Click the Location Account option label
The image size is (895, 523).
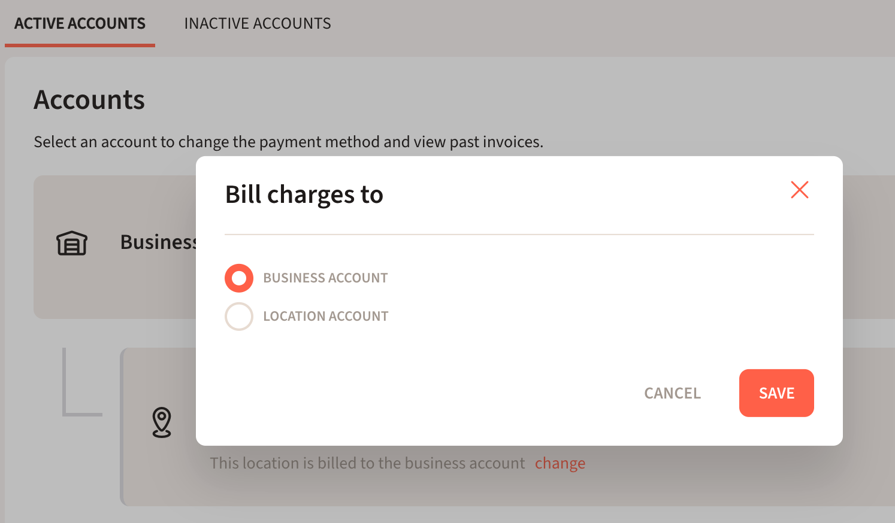(326, 317)
